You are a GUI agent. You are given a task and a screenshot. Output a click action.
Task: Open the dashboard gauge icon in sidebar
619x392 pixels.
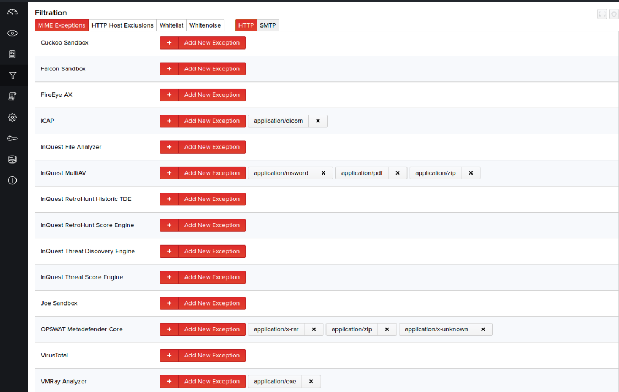coord(12,12)
